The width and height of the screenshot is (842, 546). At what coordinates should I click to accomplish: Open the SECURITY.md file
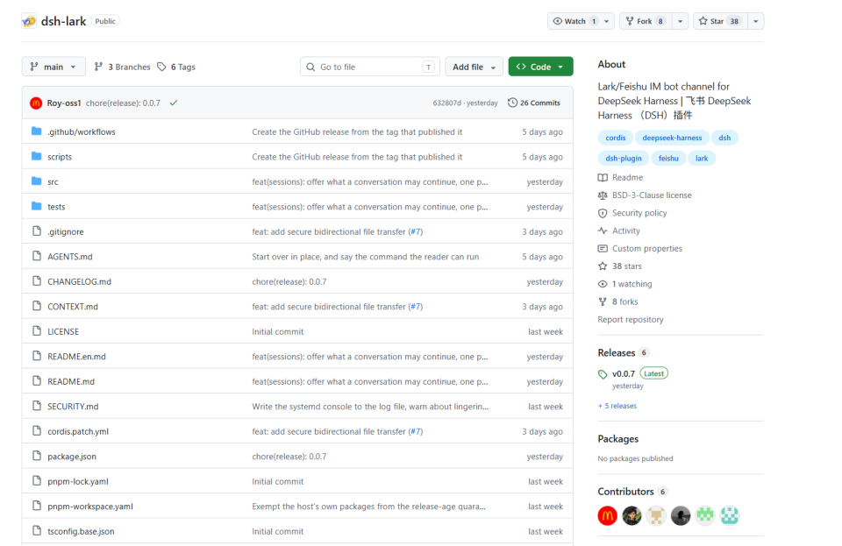[x=73, y=406]
